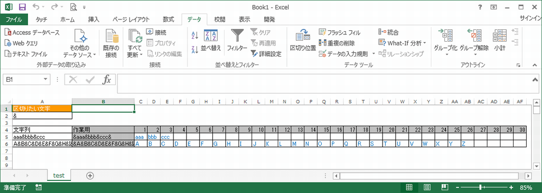Click the Save icon in quick access toolbar
542x193 pixels.
point(22,7)
